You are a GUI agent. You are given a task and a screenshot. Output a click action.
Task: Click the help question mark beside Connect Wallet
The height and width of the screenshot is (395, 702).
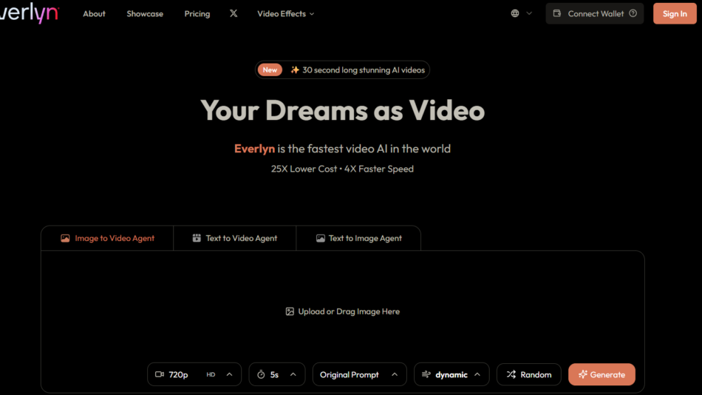click(633, 13)
